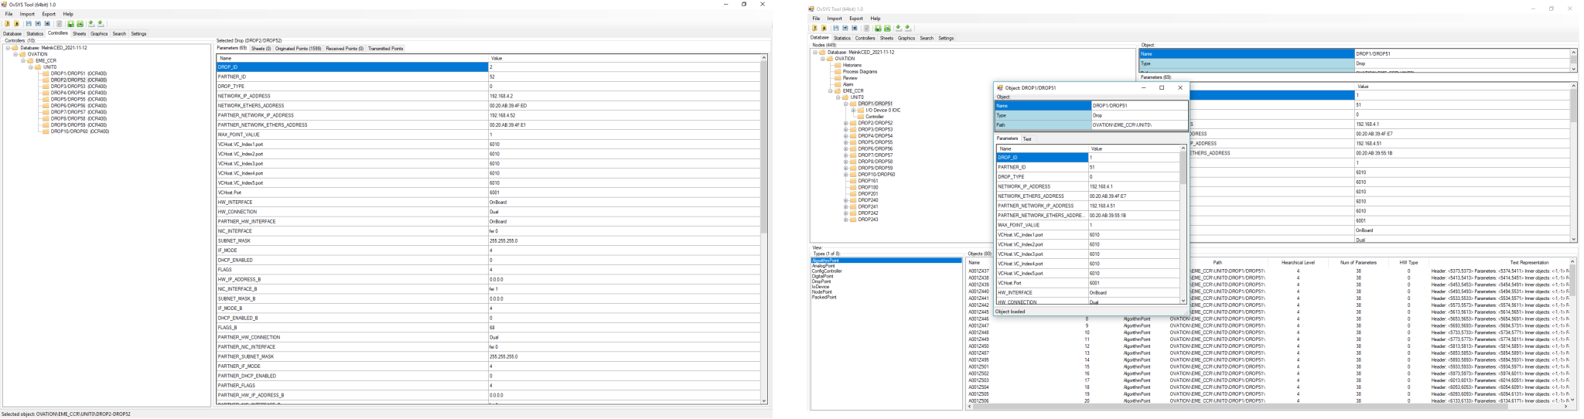
Task: Open Received Points (0) tab
Action: pos(344,49)
